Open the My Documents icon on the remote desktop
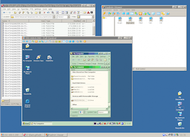190x137 pixels. coord(28,47)
